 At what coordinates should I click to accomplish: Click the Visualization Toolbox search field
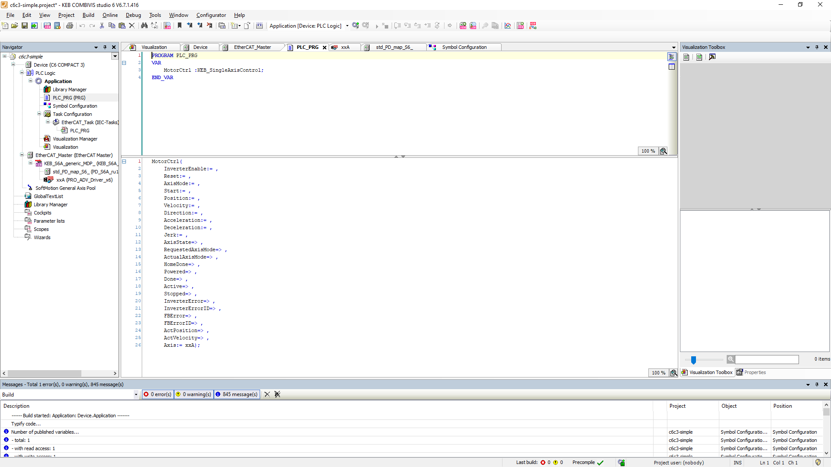click(x=767, y=359)
